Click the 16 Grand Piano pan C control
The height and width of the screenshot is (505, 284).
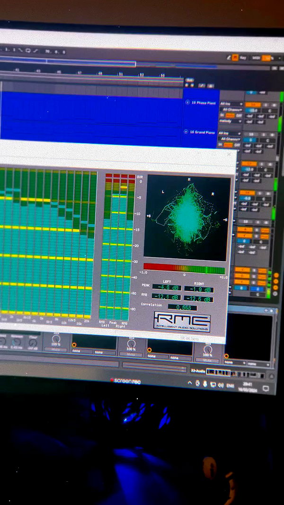268,141
